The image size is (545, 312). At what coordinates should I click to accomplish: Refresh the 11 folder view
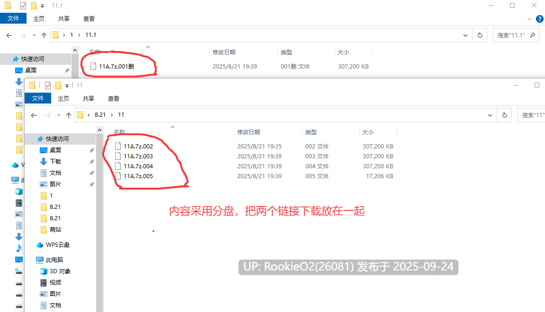coord(505,115)
